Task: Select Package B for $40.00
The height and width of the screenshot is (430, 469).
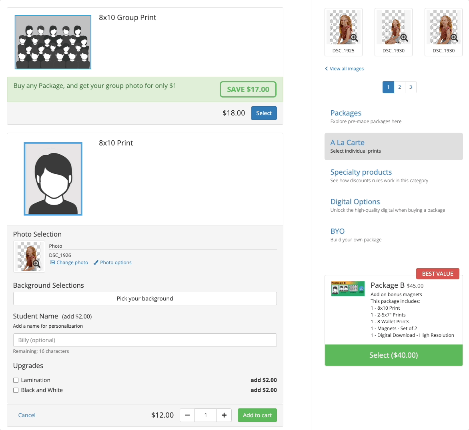Action: coord(394,355)
